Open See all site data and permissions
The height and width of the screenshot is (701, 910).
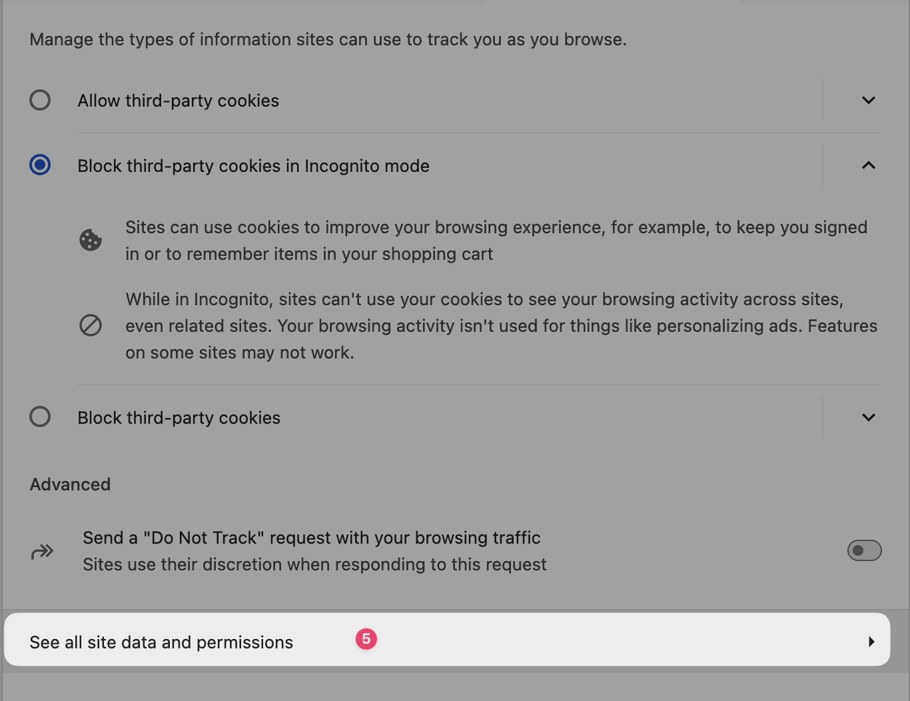(161, 642)
